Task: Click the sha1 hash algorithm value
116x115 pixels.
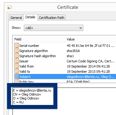Action: [x=70, y=56]
